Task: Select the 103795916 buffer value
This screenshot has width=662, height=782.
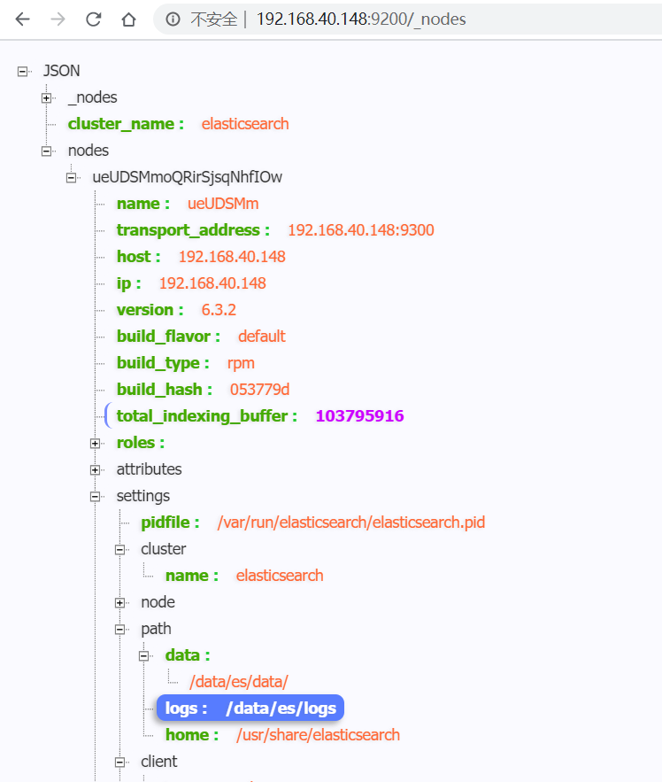Action: click(360, 416)
